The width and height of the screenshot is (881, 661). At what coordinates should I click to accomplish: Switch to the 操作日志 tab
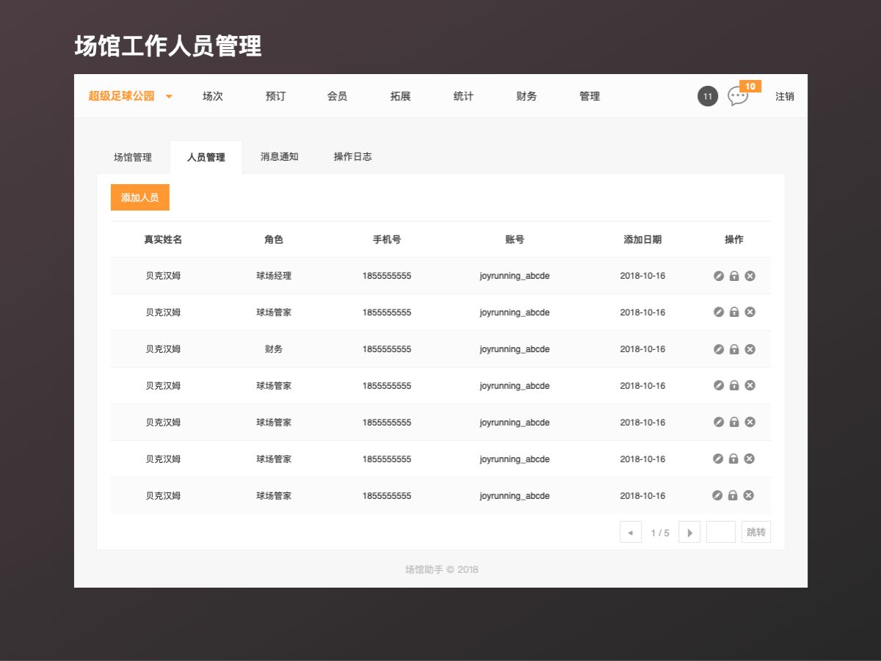(x=353, y=157)
